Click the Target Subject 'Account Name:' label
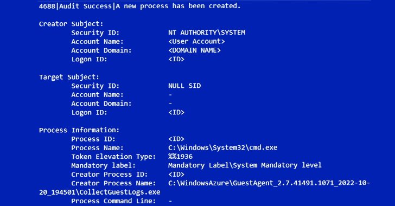Screen dimensions: 395x206 point(97,95)
